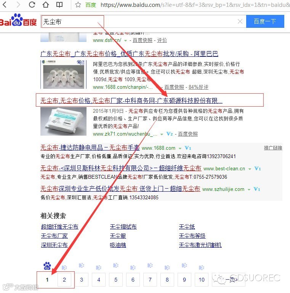Click the search input field containing 无尘布
The height and width of the screenshot is (293, 290).
143,21
